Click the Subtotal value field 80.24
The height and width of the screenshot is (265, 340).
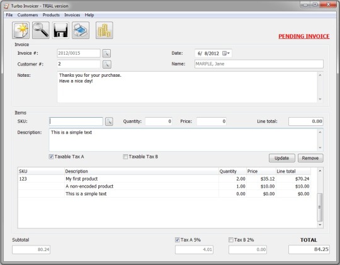point(31,250)
